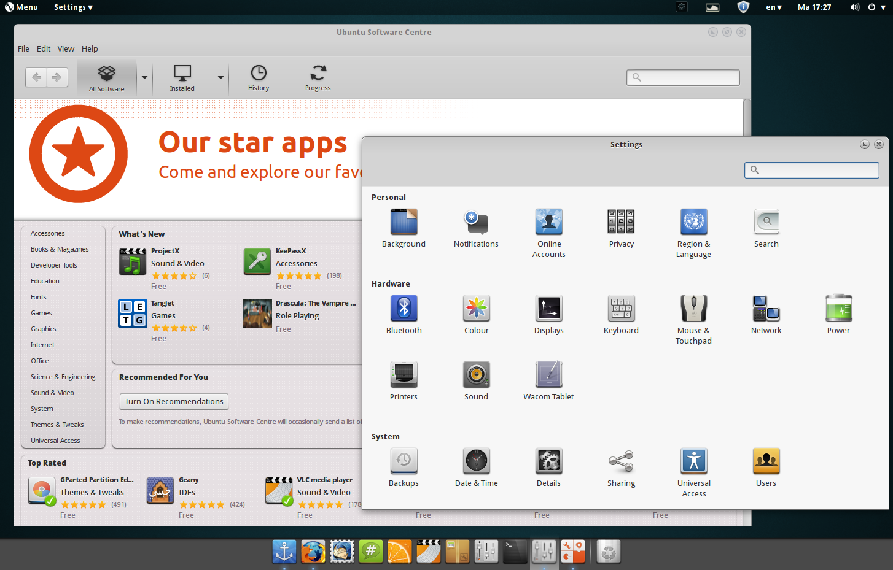Open Sharing settings

pyautogui.click(x=621, y=468)
